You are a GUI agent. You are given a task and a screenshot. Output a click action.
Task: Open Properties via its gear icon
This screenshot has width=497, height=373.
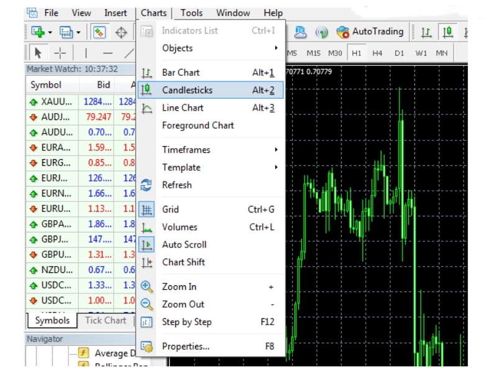coord(147,346)
